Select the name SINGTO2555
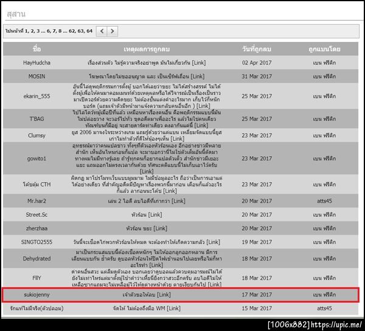The image size is (365, 331). coord(36,242)
